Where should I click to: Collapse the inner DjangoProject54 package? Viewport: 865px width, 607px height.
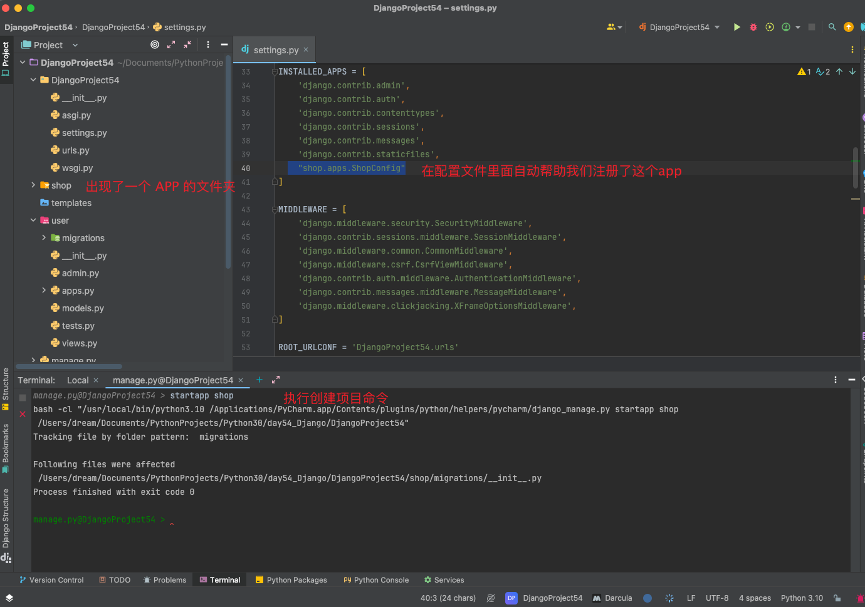pyautogui.click(x=33, y=80)
